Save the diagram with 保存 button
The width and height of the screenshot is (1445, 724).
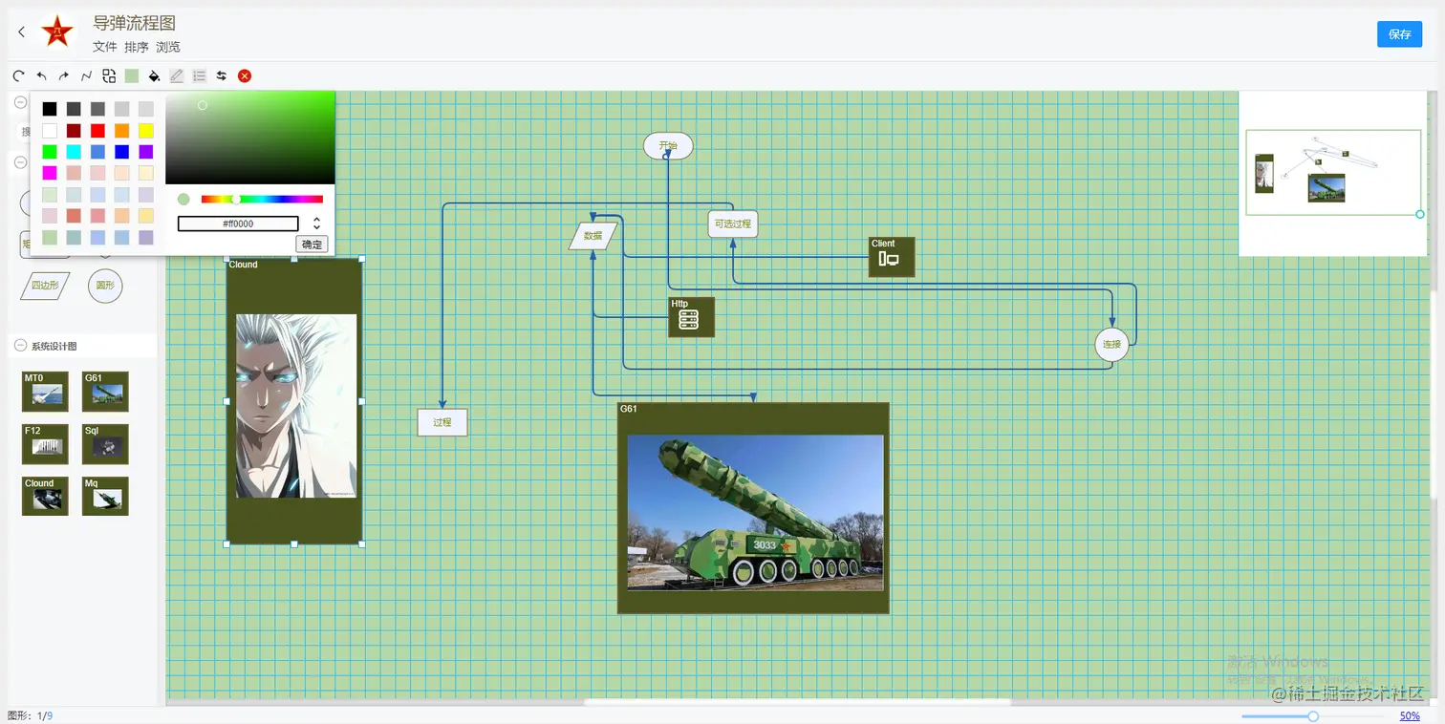pos(1399,34)
